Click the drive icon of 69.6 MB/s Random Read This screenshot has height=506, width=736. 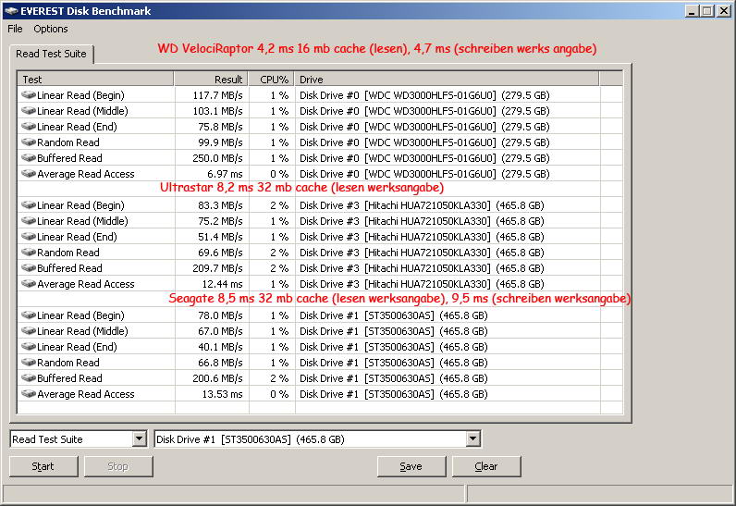coord(29,252)
